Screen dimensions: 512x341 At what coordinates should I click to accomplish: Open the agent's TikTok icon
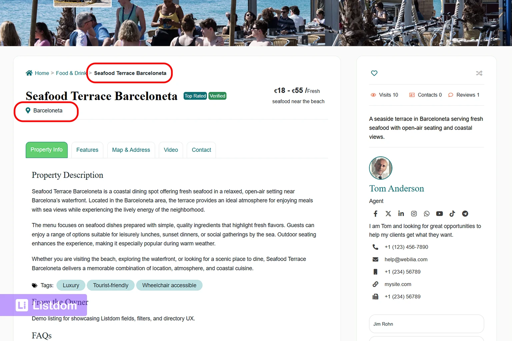pos(452,214)
